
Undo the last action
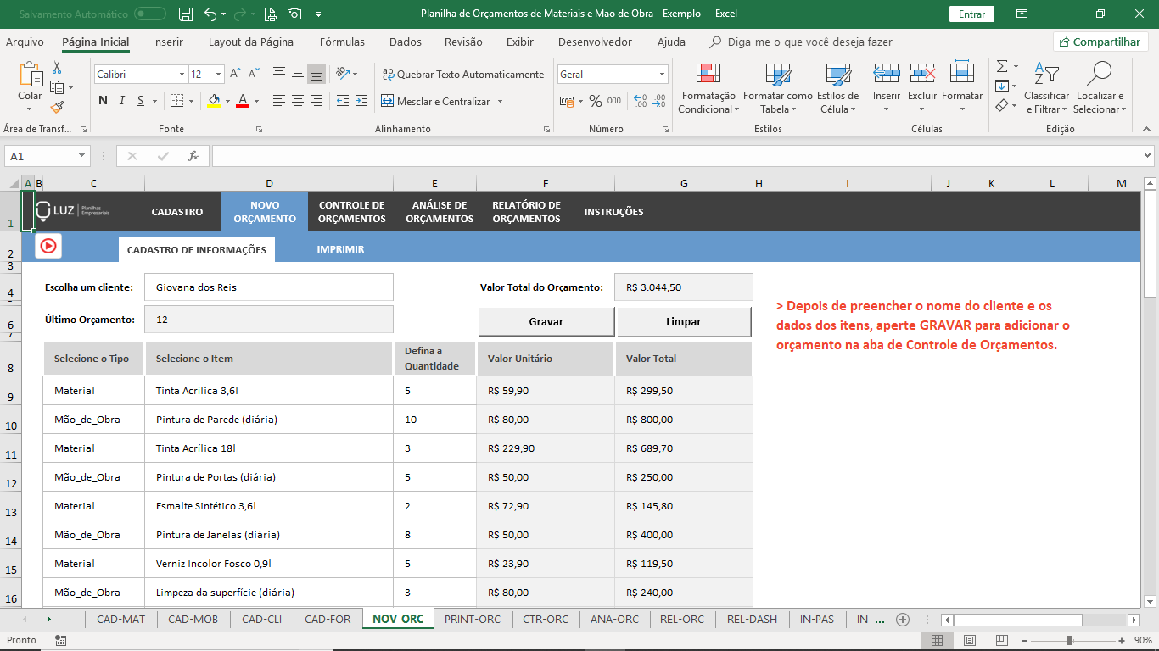(210, 14)
